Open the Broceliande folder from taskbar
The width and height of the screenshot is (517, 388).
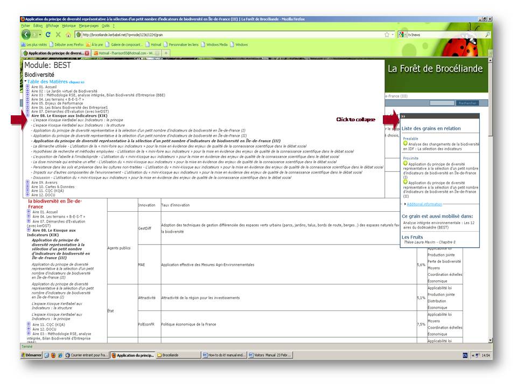(178, 355)
